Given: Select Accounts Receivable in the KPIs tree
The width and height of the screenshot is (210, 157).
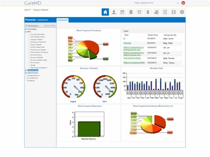Looking at the screenshot, I should [37, 34].
